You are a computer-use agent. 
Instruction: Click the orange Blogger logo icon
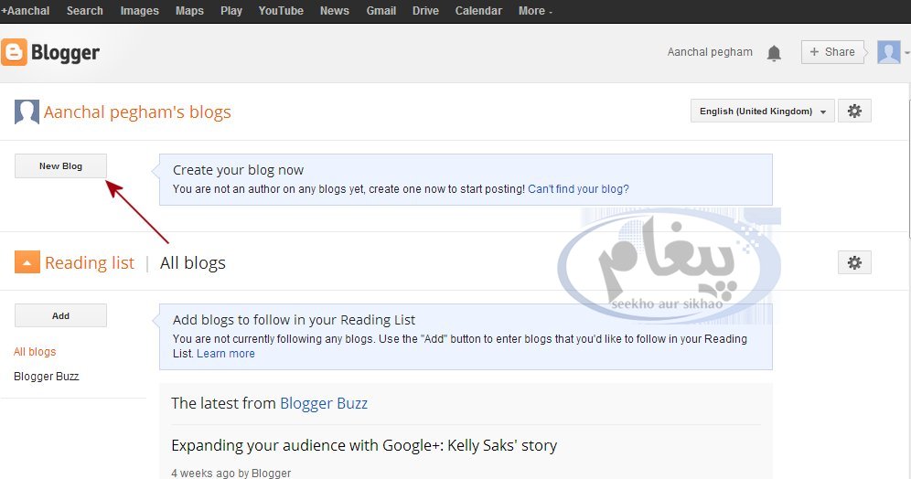coord(14,52)
